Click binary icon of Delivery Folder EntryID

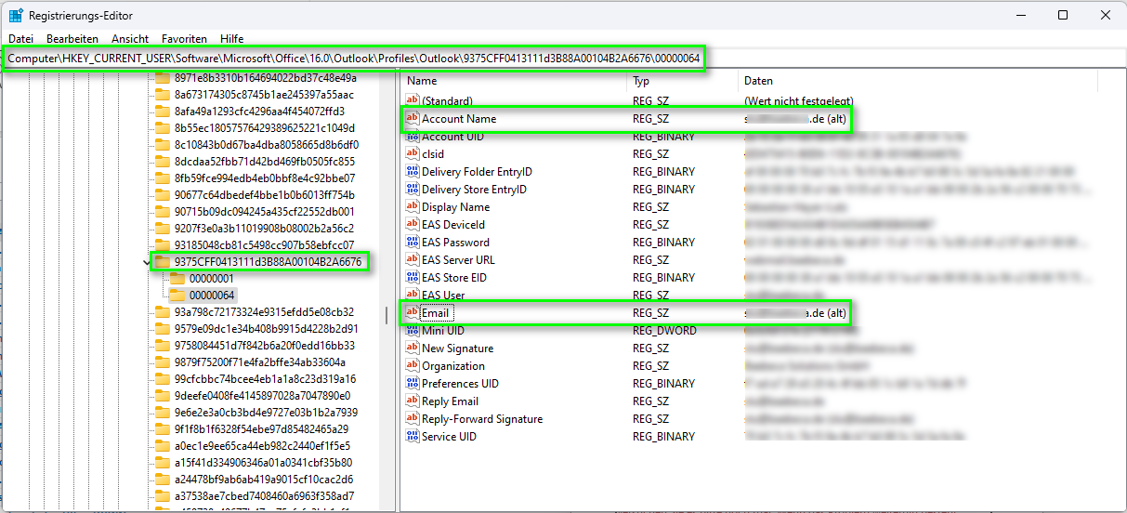(x=413, y=172)
